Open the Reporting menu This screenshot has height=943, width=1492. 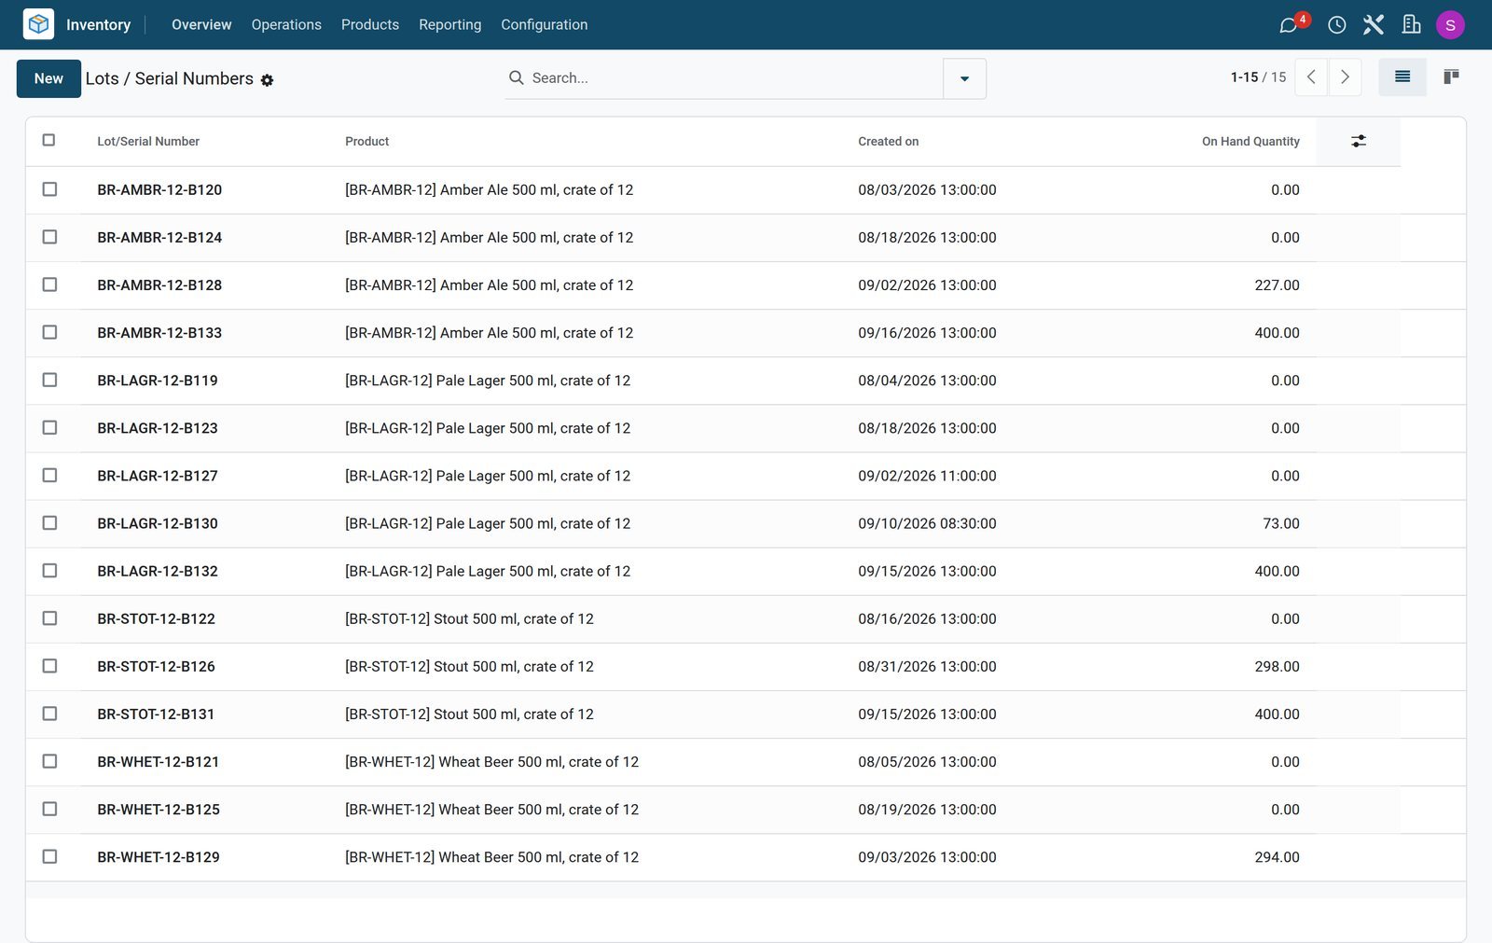[449, 25]
